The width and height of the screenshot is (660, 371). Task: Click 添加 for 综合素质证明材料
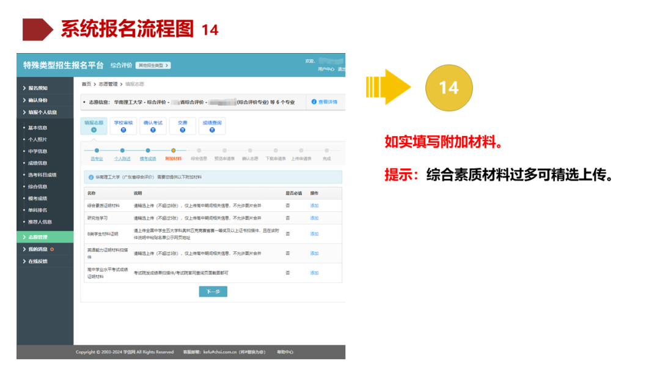314,205
